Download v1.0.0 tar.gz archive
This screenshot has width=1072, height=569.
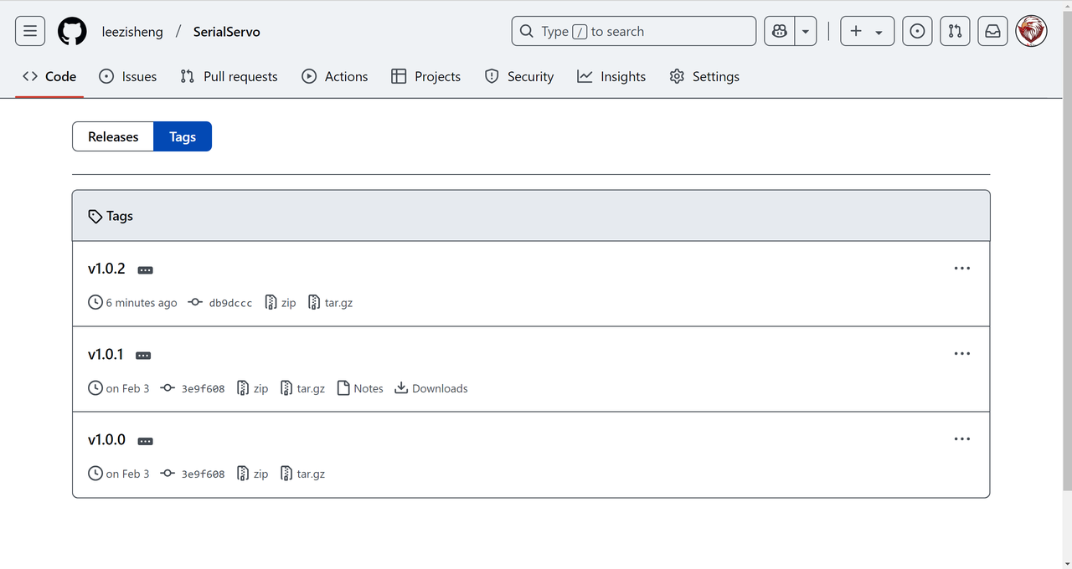tap(303, 474)
